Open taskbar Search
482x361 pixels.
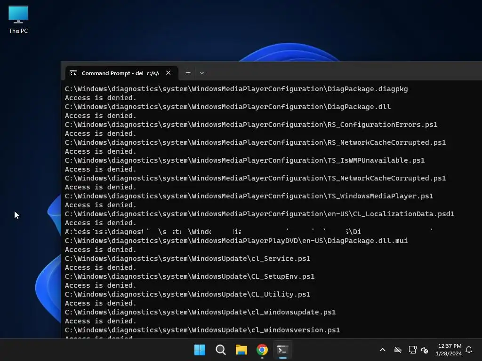(x=221, y=350)
